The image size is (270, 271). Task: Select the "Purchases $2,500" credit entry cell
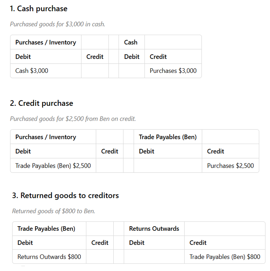(x=230, y=166)
